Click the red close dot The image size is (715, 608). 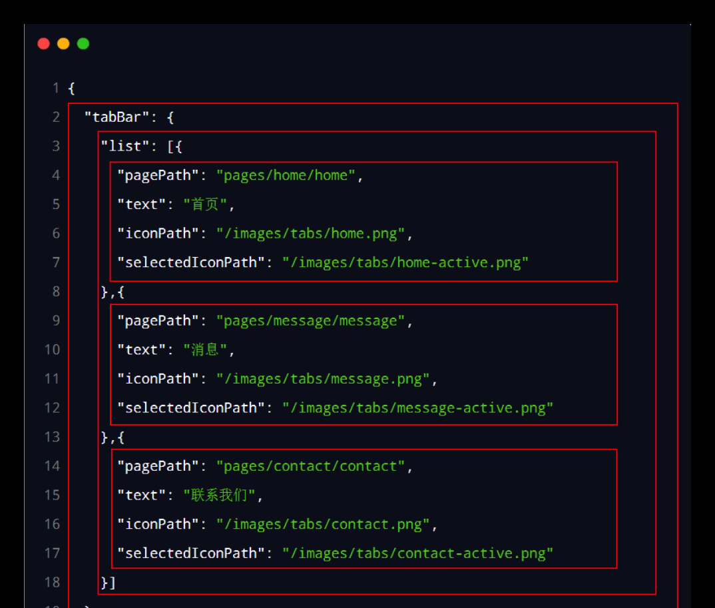point(44,43)
